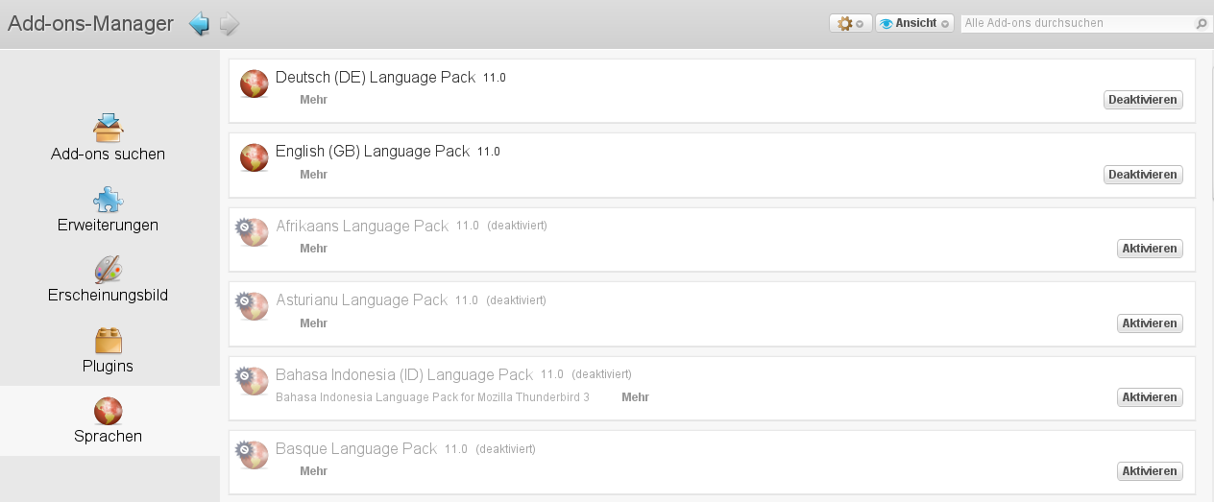Deactivate the English (GB) Language Pack
The width and height of the screenshot is (1214, 502).
click(x=1142, y=175)
